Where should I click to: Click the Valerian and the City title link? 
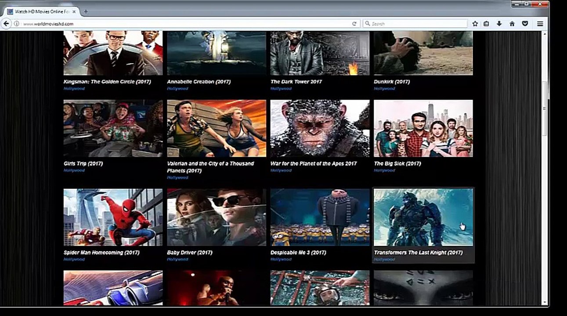(211, 167)
